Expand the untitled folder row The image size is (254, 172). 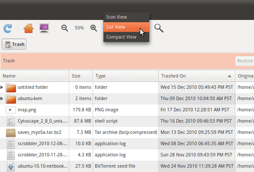click(x=2, y=87)
